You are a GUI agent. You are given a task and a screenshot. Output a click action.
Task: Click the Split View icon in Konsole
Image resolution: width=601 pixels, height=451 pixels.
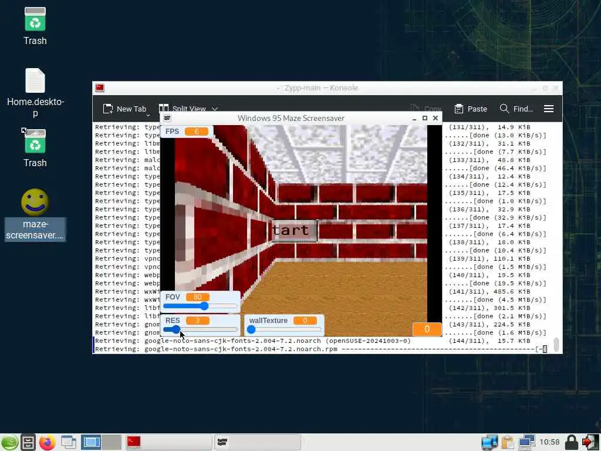click(164, 109)
